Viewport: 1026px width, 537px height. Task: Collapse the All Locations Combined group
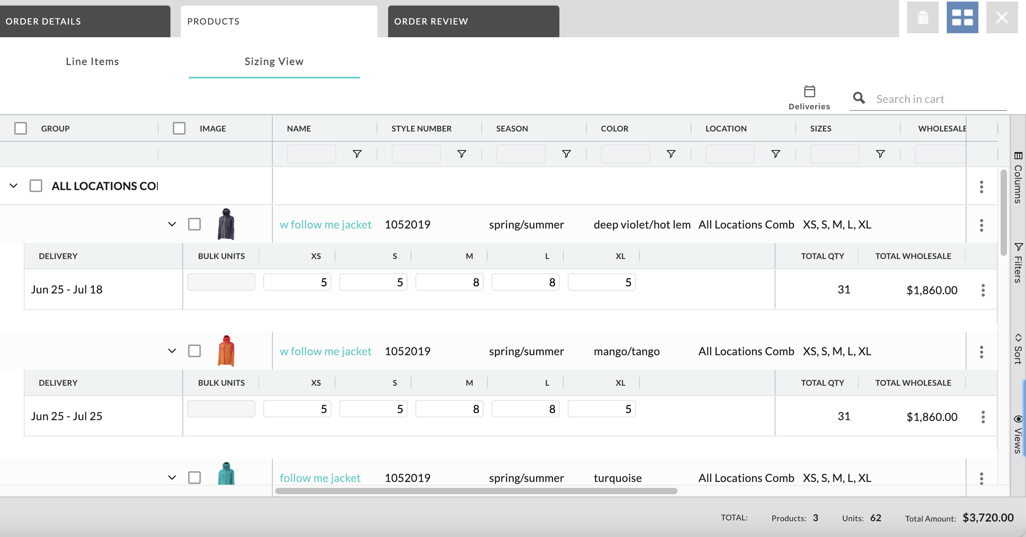tap(13, 186)
